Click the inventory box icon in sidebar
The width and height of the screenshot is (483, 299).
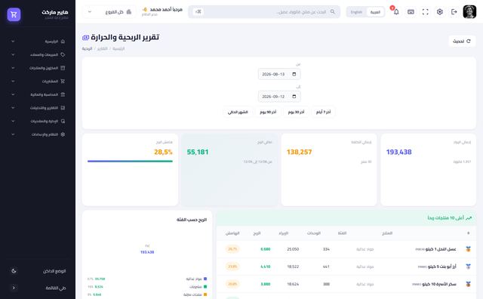[x=63, y=68]
